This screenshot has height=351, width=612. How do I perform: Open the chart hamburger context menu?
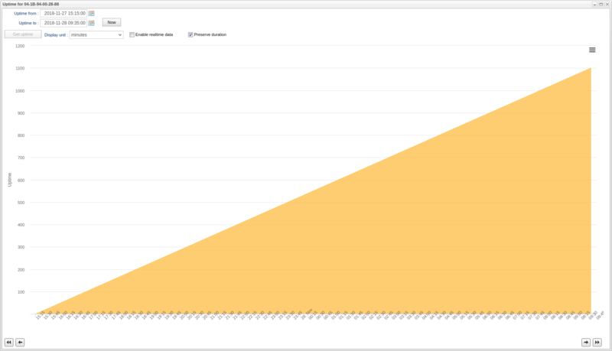592,50
